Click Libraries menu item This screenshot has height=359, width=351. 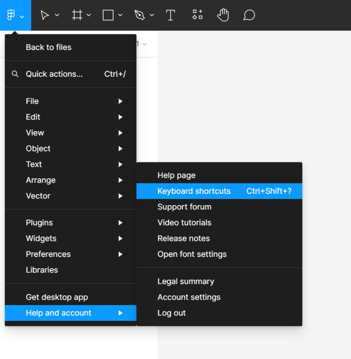(70, 270)
